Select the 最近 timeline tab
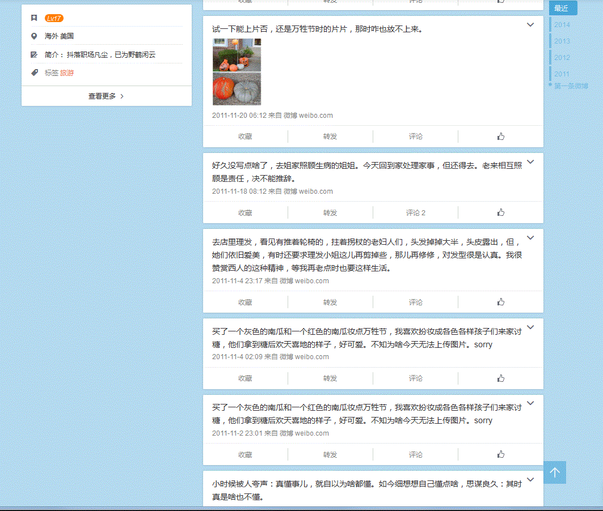 click(562, 8)
